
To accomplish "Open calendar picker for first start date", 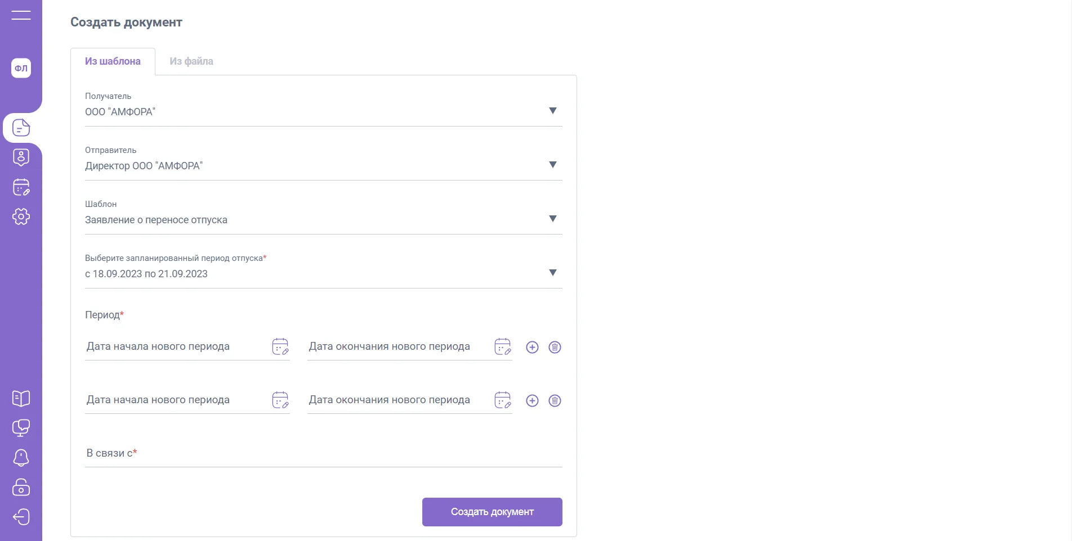I will pyautogui.click(x=280, y=347).
